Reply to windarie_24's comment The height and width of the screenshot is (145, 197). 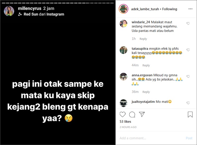coord(143,39)
